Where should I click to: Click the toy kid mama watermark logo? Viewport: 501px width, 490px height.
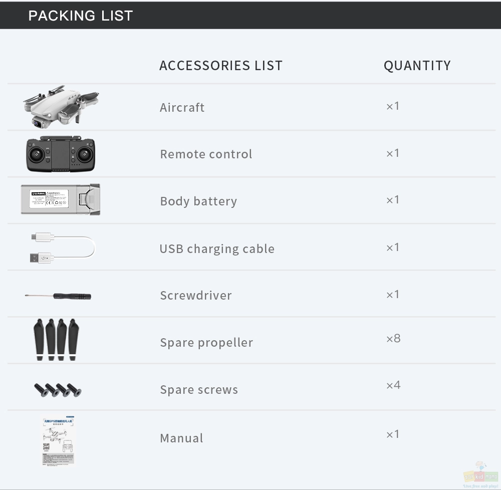click(480, 474)
